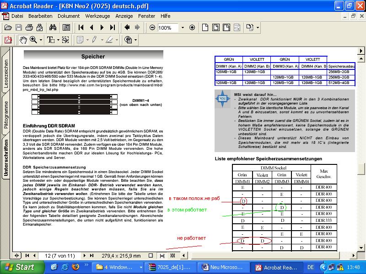This screenshot has height=274, width=366.
Task: Go to previous page via top toolbar
Action: pyautogui.click(x=91, y=27)
